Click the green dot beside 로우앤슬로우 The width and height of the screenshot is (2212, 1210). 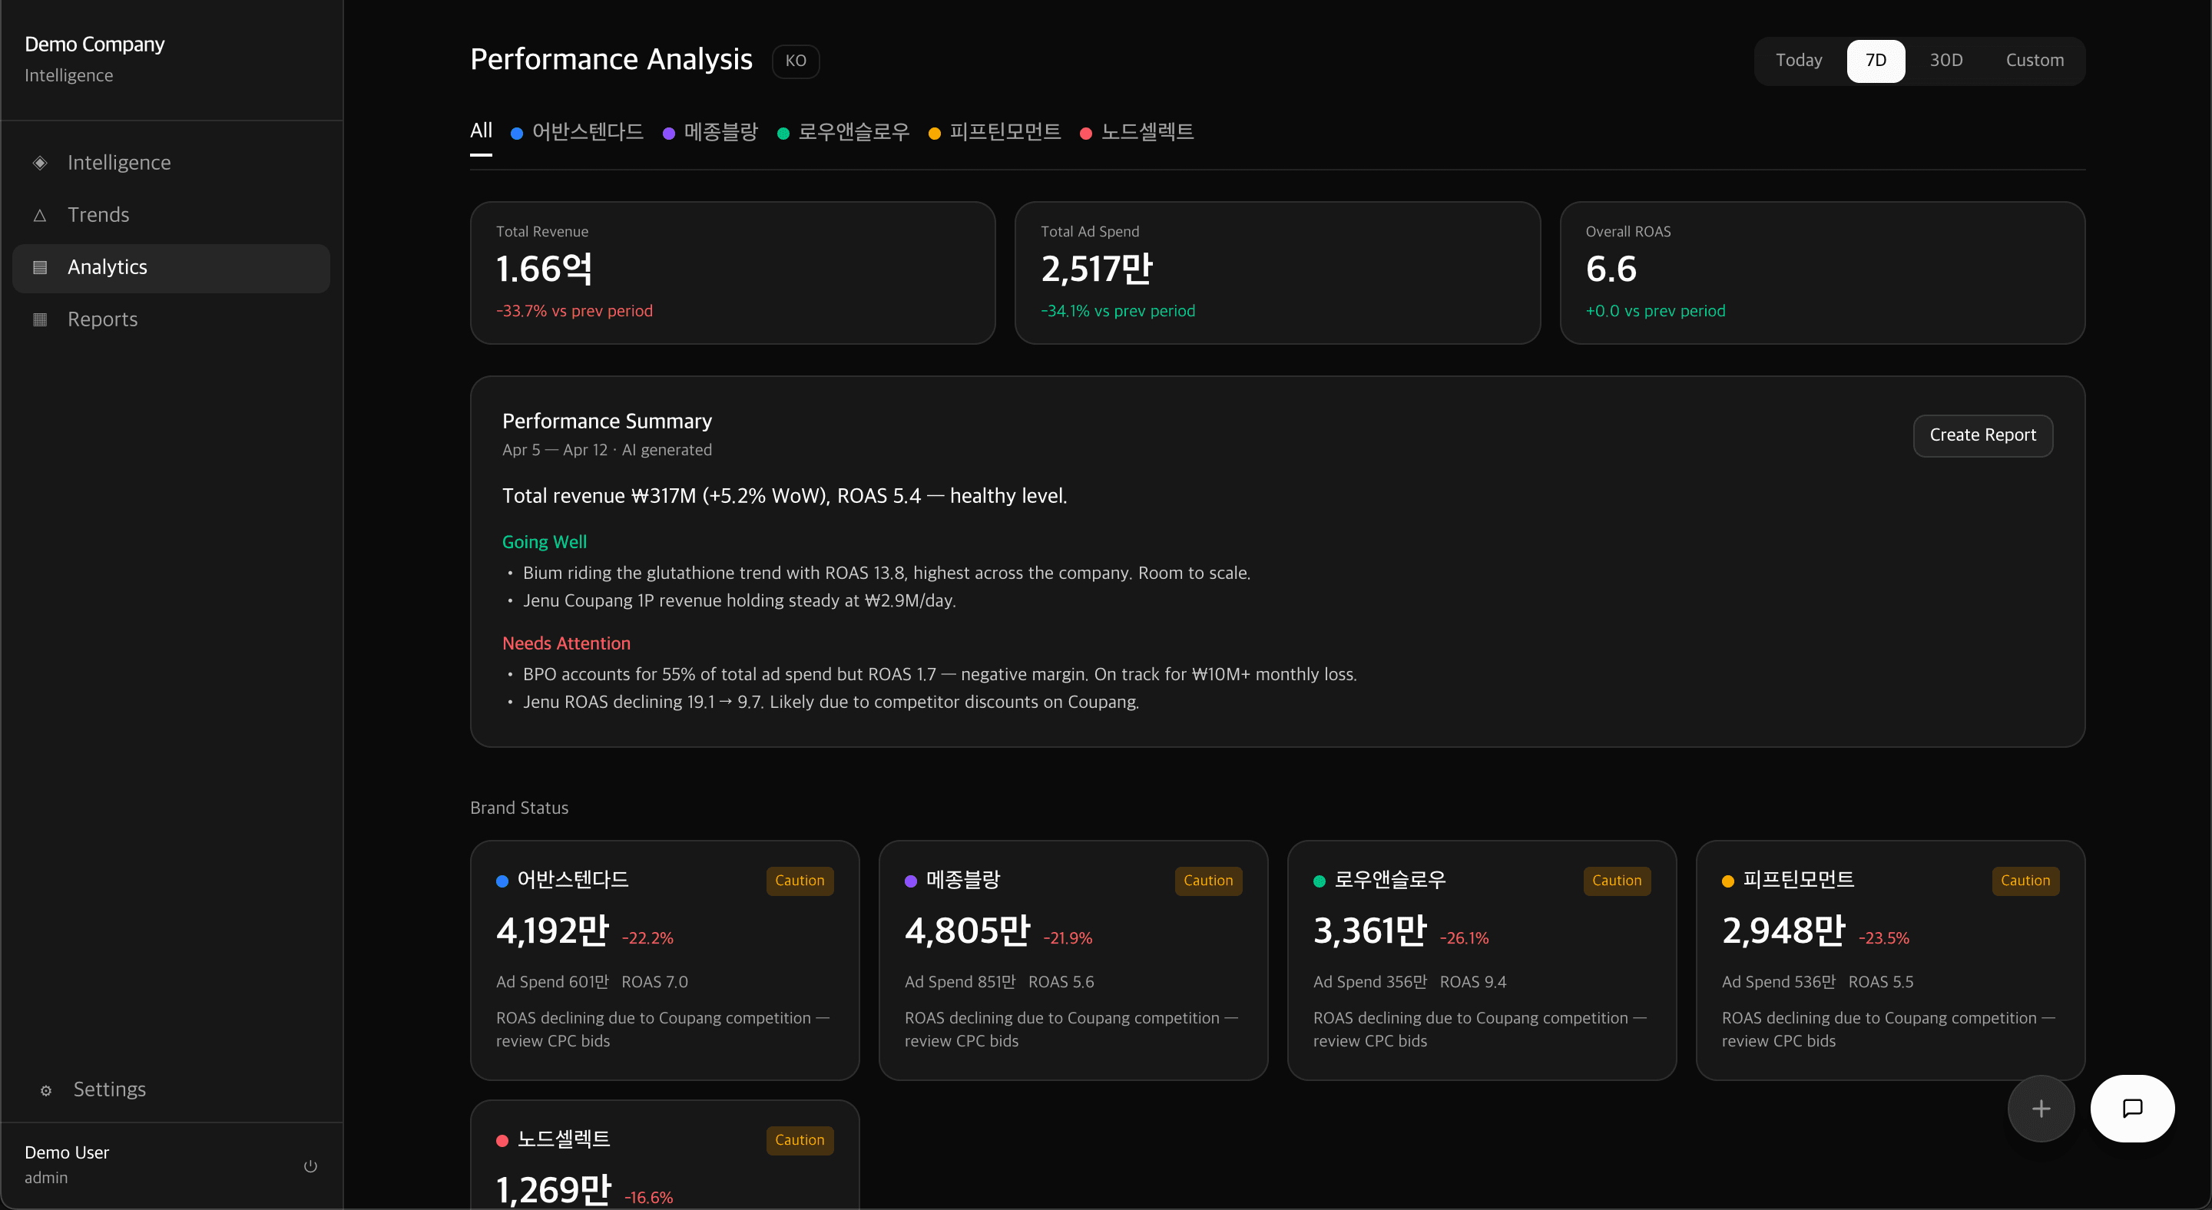(x=1319, y=881)
